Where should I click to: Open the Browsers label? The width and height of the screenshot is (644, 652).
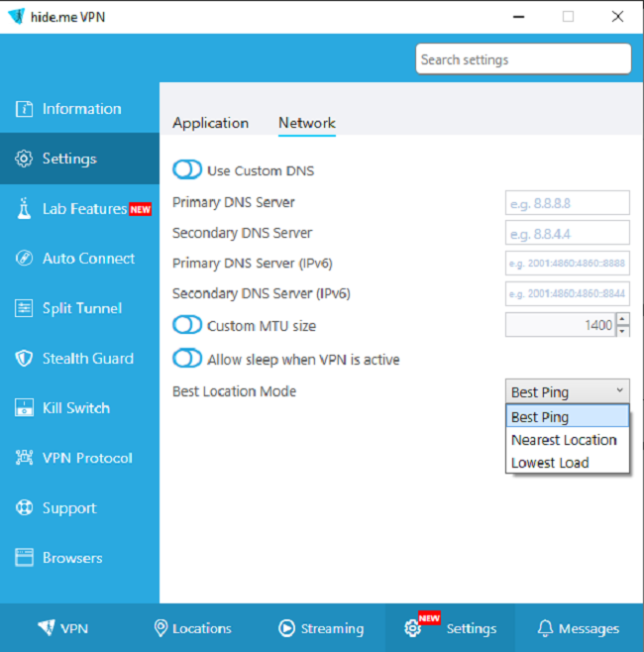[72, 558]
